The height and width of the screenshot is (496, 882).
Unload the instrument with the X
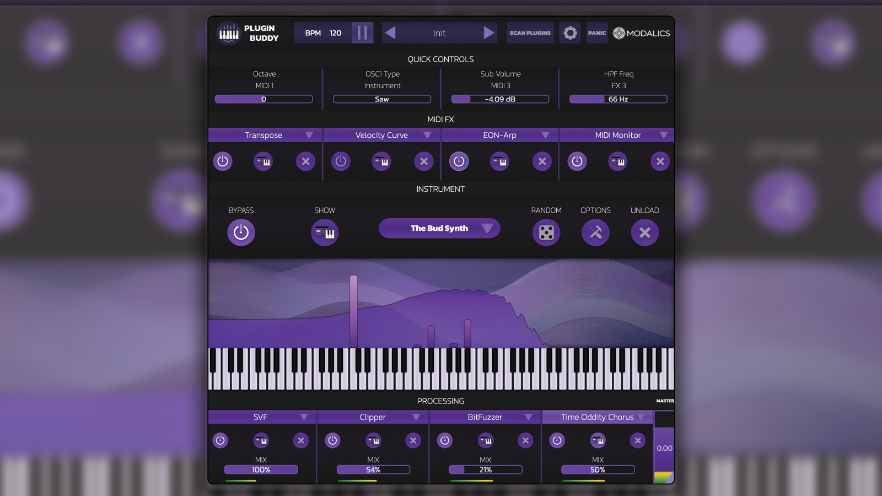(x=644, y=233)
